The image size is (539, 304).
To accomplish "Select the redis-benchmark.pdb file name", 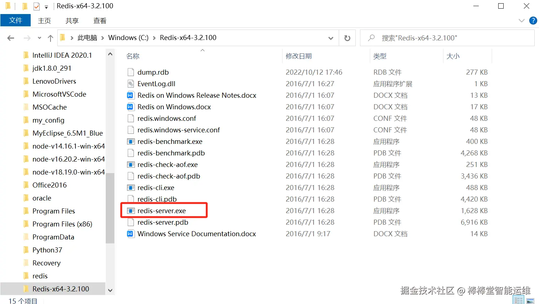I will (x=171, y=153).
